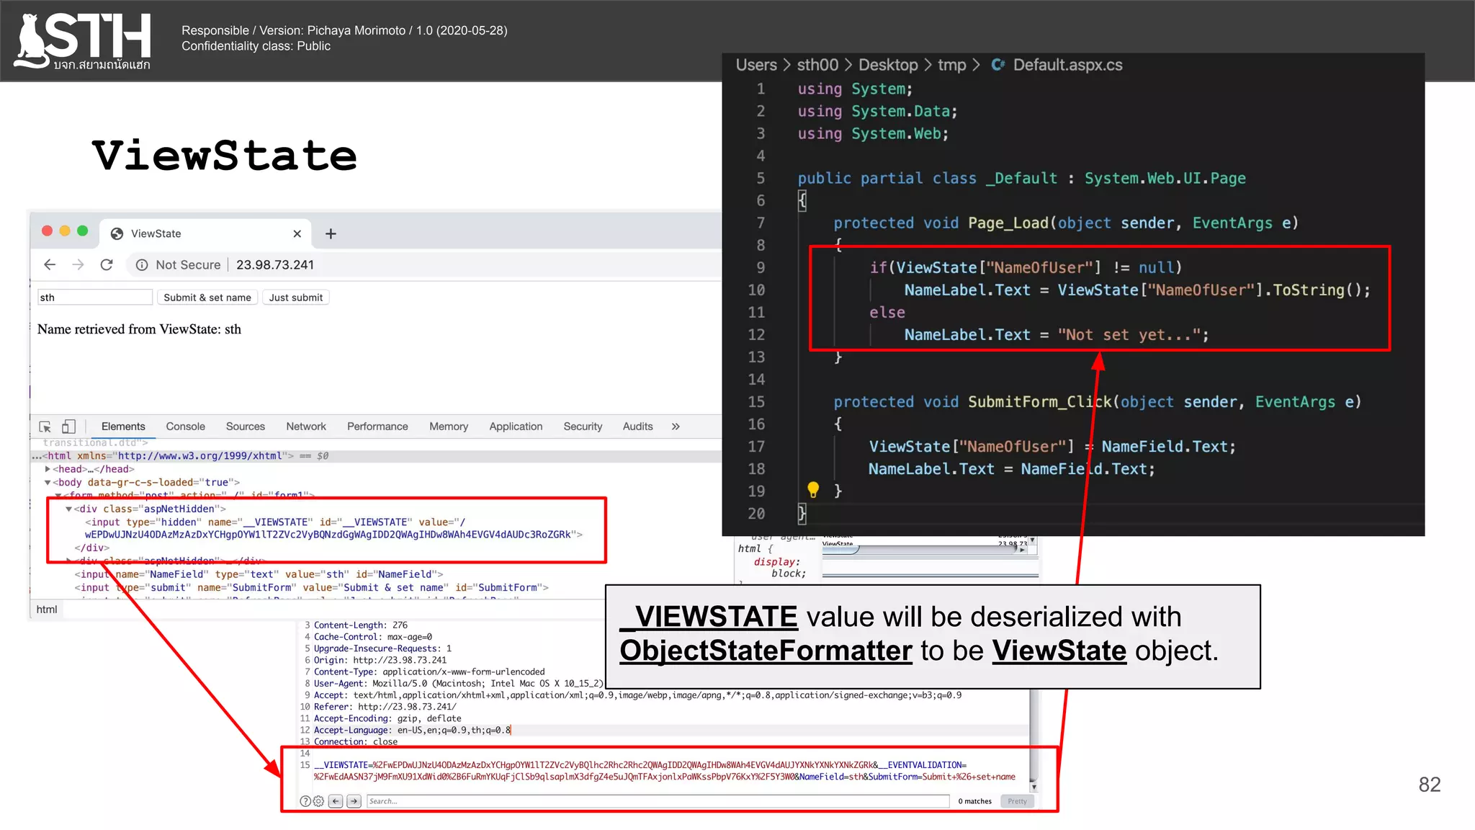1475x830 pixels.
Task: Collapse the body node in DOM tree
Action: 48,483
